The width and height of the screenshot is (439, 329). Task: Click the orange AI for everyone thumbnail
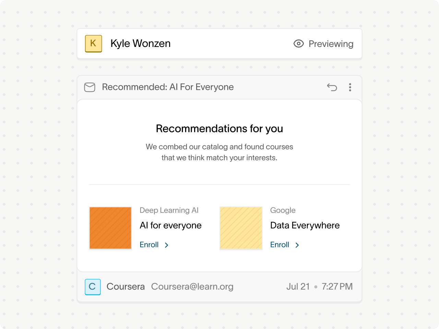point(110,228)
